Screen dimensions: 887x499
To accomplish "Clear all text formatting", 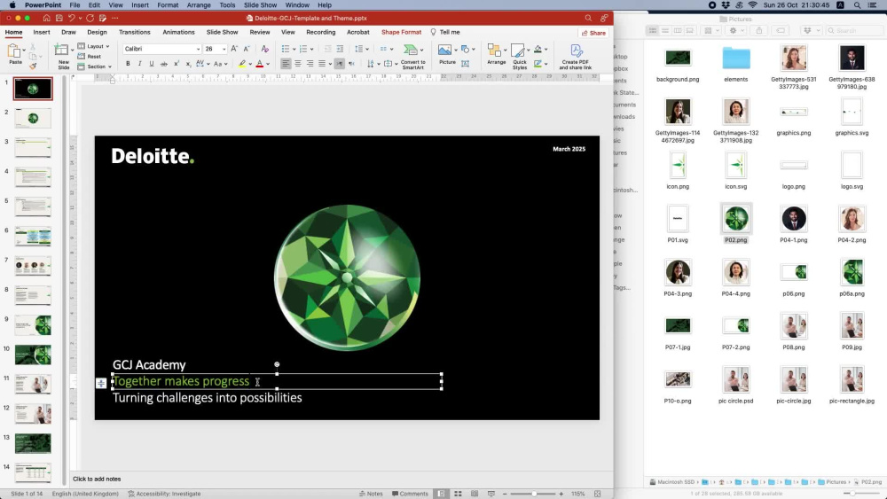I will pos(264,49).
